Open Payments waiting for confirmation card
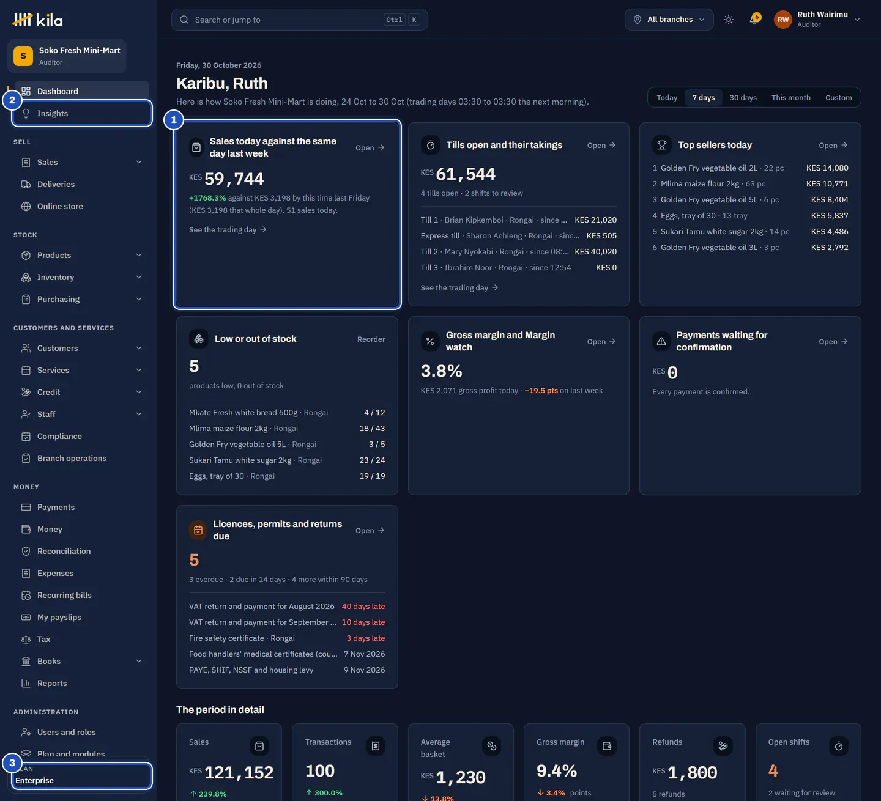Viewport: 881px width, 801px height. pyautogui.click(x=833, y=341)
